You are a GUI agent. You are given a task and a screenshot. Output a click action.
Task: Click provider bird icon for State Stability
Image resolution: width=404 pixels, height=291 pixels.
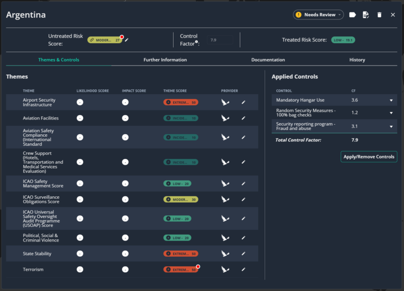(x=225, y=254)
